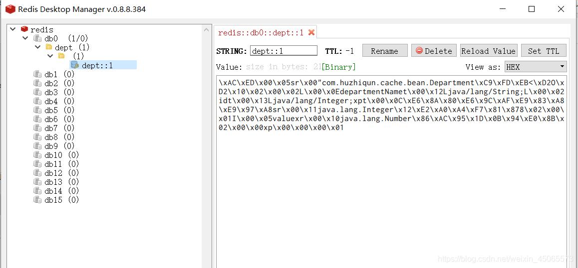
Task: Rename the dept::1 key
Action: (385, 51)
